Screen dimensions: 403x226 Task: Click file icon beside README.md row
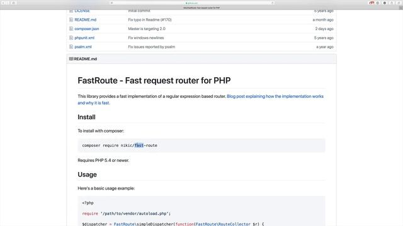click(x=71, y=19)
